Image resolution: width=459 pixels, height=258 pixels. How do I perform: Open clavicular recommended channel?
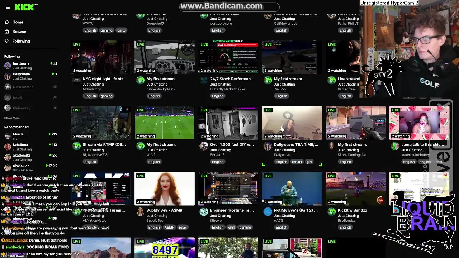coord(30,168)
